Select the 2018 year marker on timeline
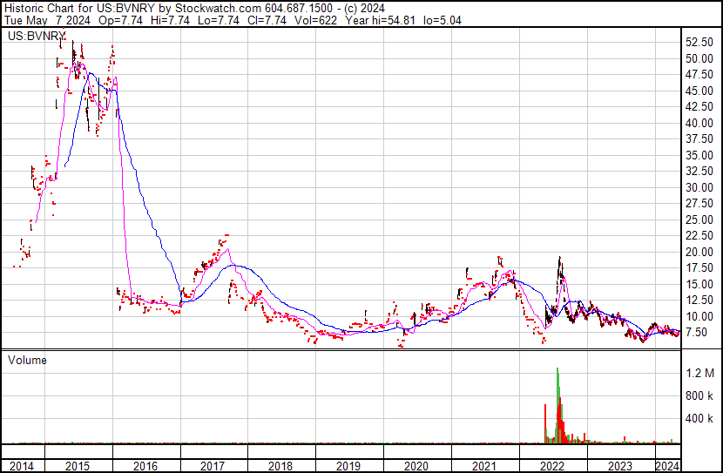 (x=280, y=466)
